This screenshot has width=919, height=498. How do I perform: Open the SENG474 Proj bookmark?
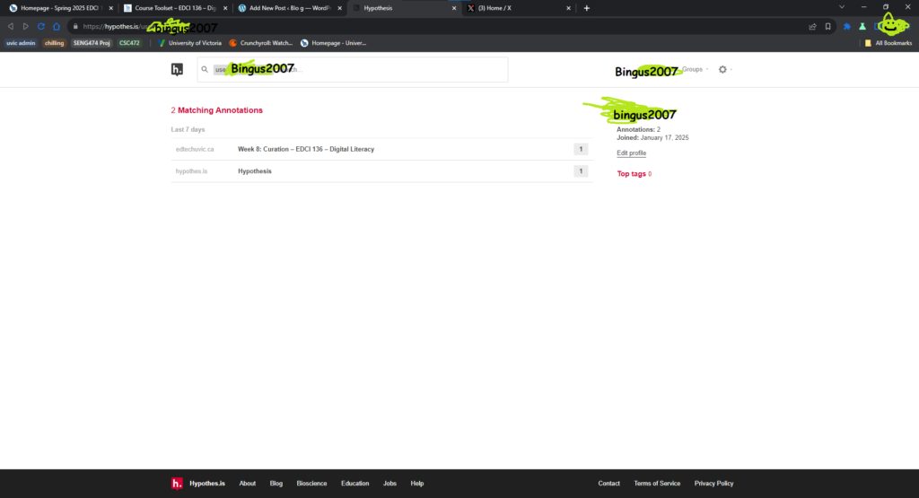pyautogui.click(x=92, y=43)
